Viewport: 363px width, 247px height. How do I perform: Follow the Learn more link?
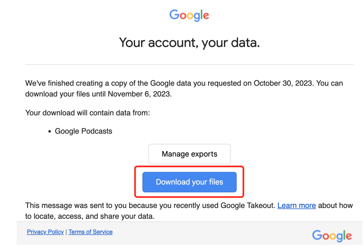tap(296, 205)
